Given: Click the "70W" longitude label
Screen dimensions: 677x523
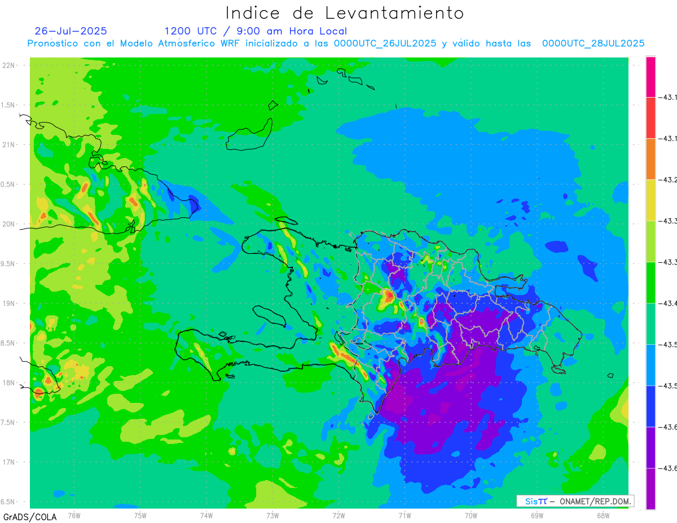Looking at the screenshot, I should click(x=471, y=516).
